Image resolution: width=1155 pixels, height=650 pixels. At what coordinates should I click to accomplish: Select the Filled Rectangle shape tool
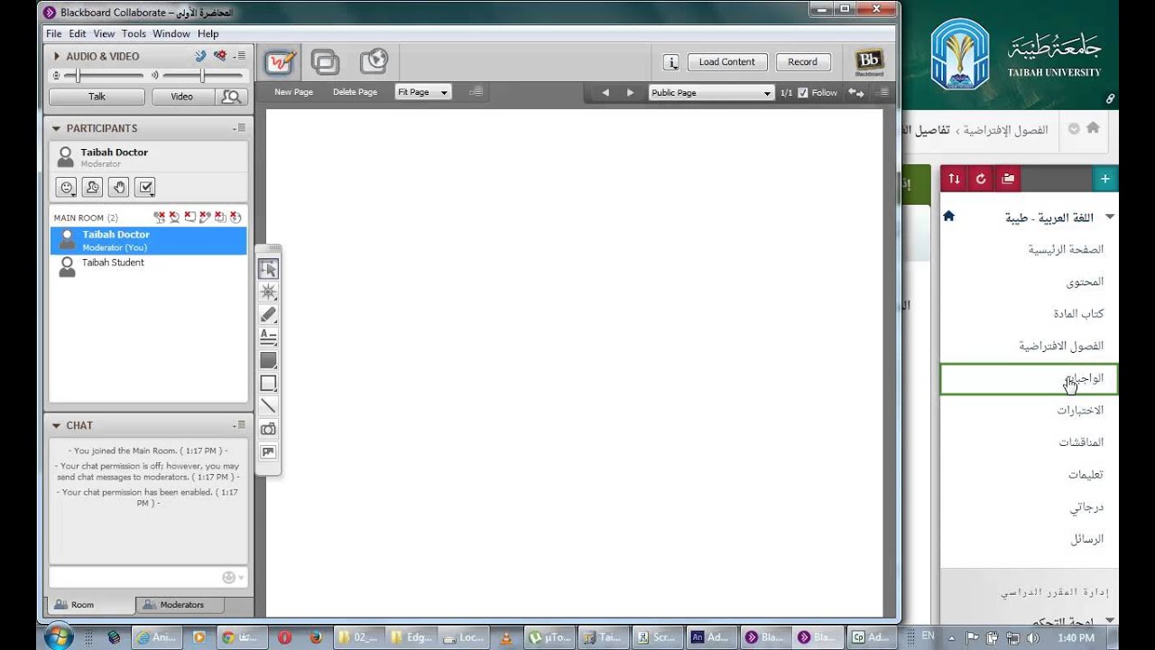(268, 360)
